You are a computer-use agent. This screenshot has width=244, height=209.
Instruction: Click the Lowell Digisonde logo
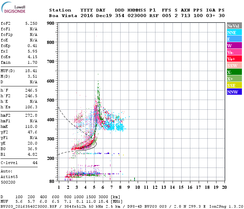(13, 8)
